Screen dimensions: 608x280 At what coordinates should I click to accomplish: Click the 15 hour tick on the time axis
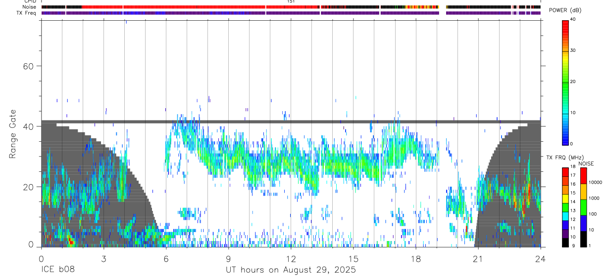point(353,258)
